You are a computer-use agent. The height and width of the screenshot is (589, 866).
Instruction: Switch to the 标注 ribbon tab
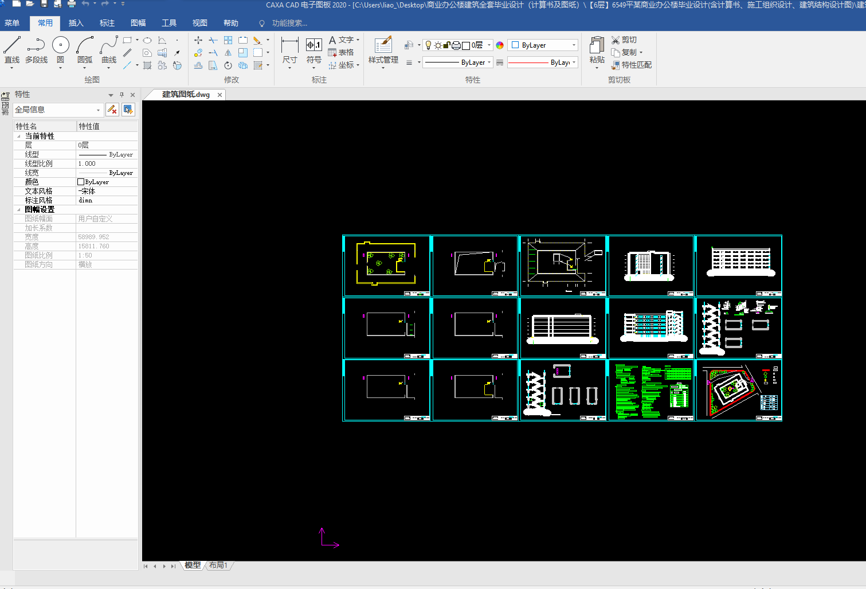tap(107, 23)
